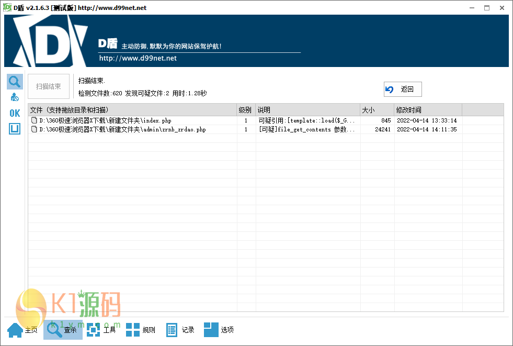Open the 主页 home tab
513x346 pixels.
coord(23,330)
